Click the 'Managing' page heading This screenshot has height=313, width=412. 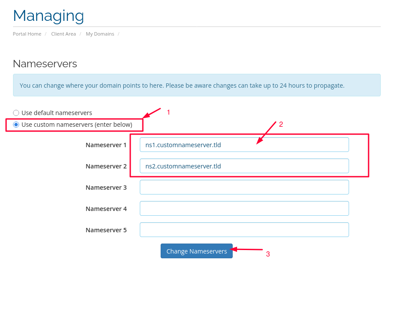(x=48, y=16)
